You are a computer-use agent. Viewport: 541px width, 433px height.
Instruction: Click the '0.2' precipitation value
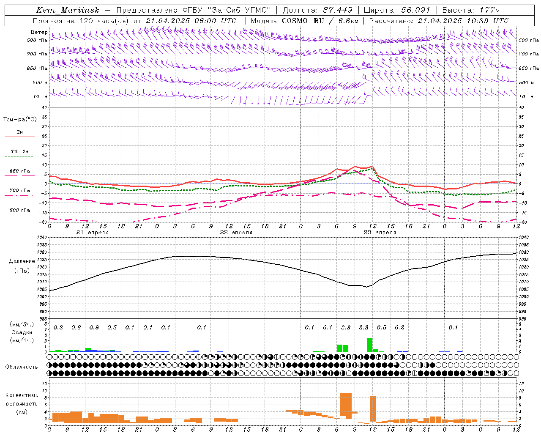coord(399,328)
